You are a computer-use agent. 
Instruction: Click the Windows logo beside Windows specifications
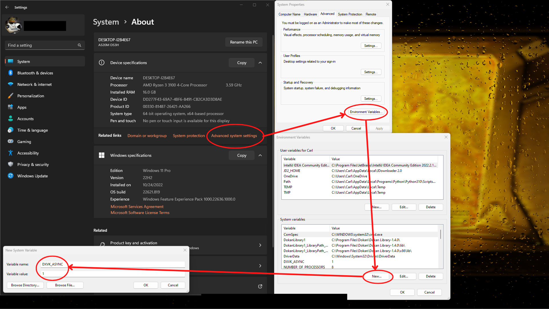point(102,155)
